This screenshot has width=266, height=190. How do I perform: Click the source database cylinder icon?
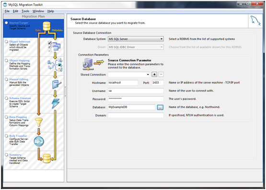46,26
